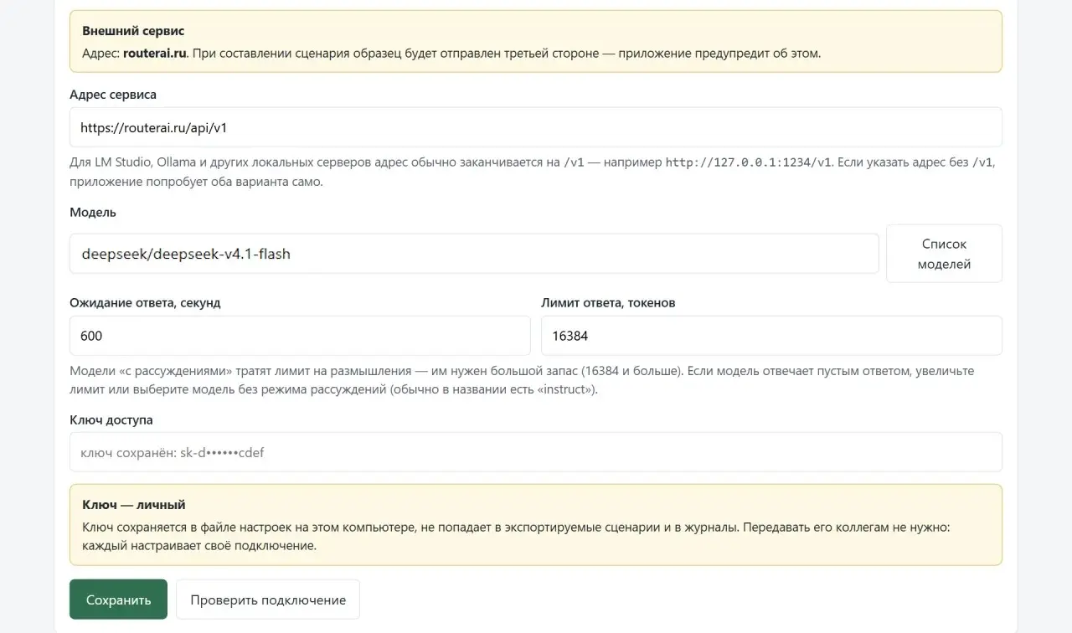Click the «Лимит ответа, токенов» label
The image size is (1072, 633).
608,303
